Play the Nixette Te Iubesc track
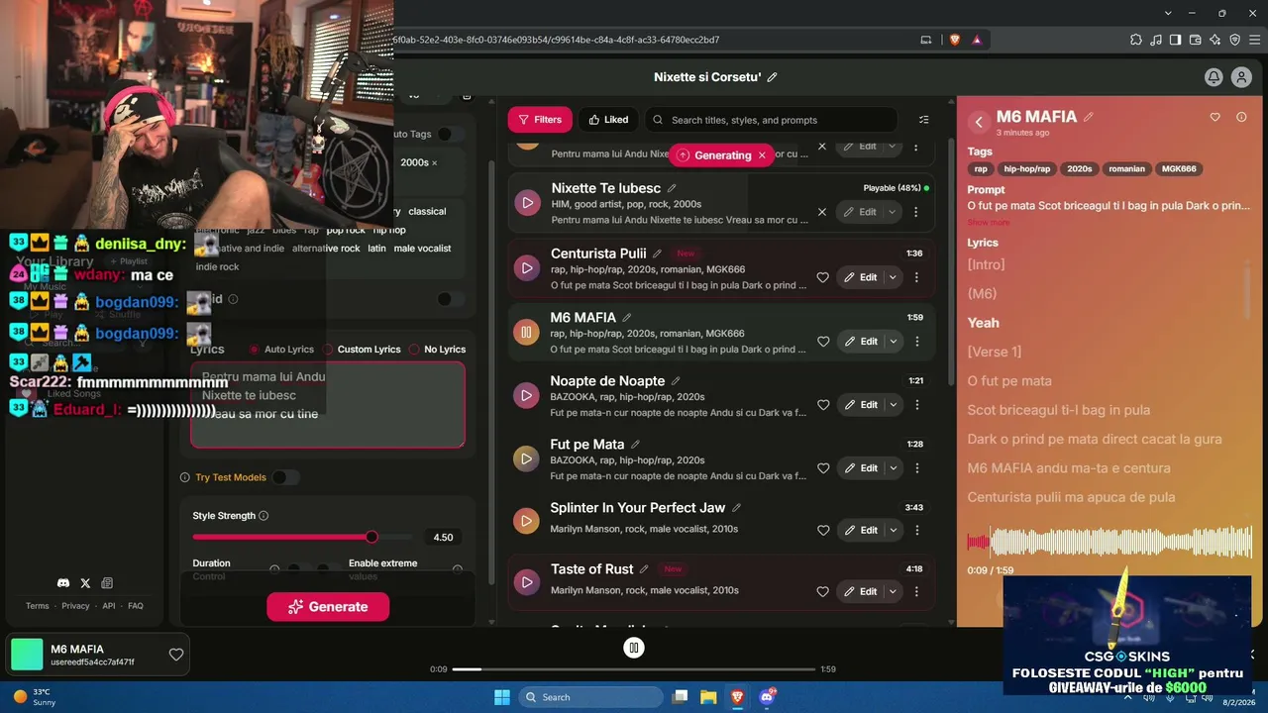1268x713 pixels. pyautogui.click(x=527, y=203)
